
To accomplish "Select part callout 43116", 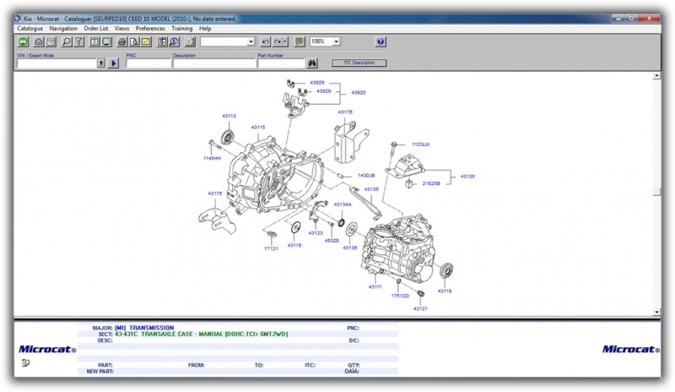I will click(294, 246).
